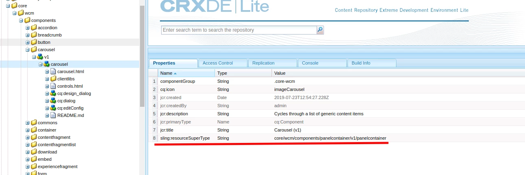Screen dimensions: 525x175
Task: Click the v1 node icon
Action: pyautogui.click(x=40, y=57)
